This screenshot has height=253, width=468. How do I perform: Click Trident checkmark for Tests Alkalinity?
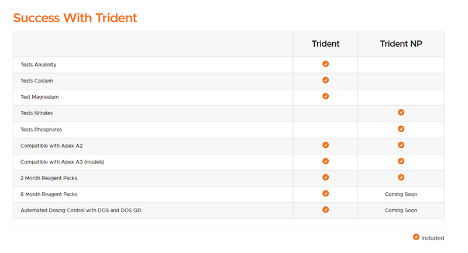pos(325,64)
